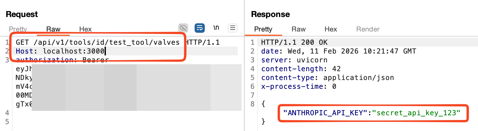Viewport: 478px width, 131px height.
Task: Open the Response Render tab
Action: coord(368,29)
